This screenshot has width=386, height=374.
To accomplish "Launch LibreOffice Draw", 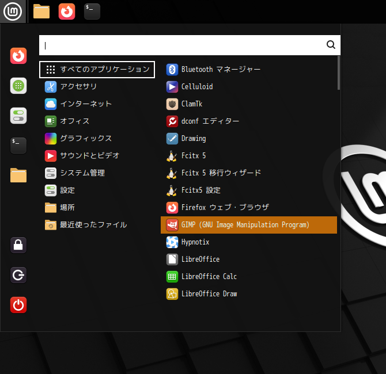I will pyautogui.click(x=249, y=294).
